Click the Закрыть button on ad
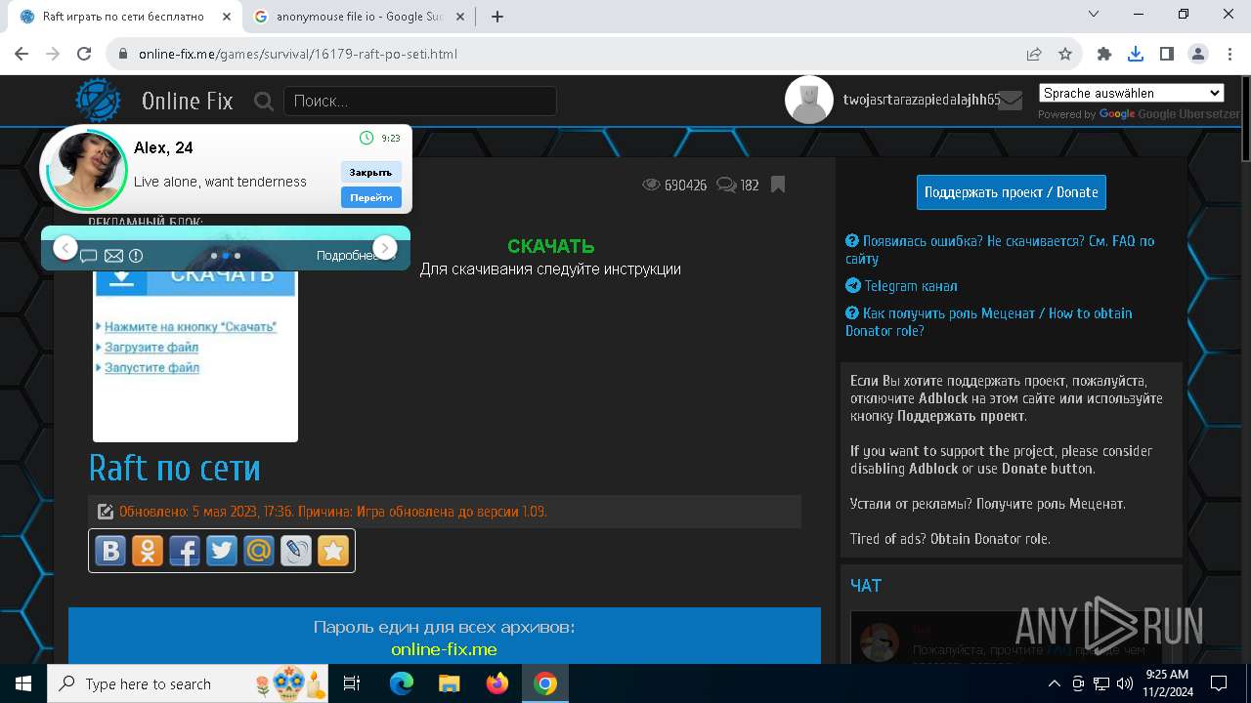Viewport: 1251px width, 703px height. point(370,172)
